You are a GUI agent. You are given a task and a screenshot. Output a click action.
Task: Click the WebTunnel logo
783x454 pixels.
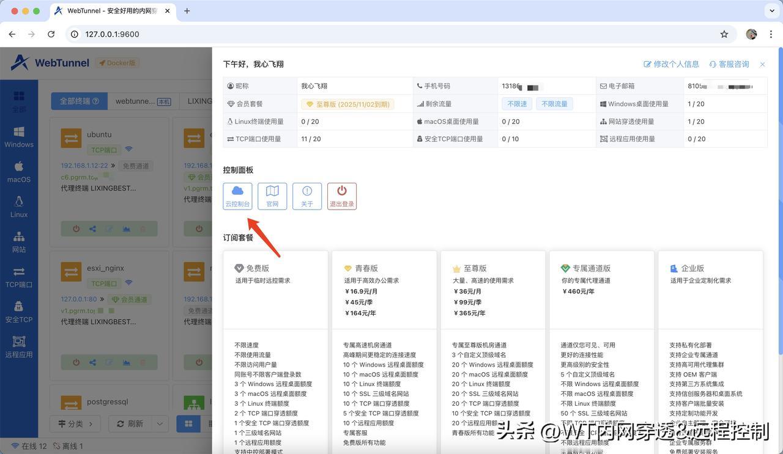pyautogui.click(x=50, y=62)
